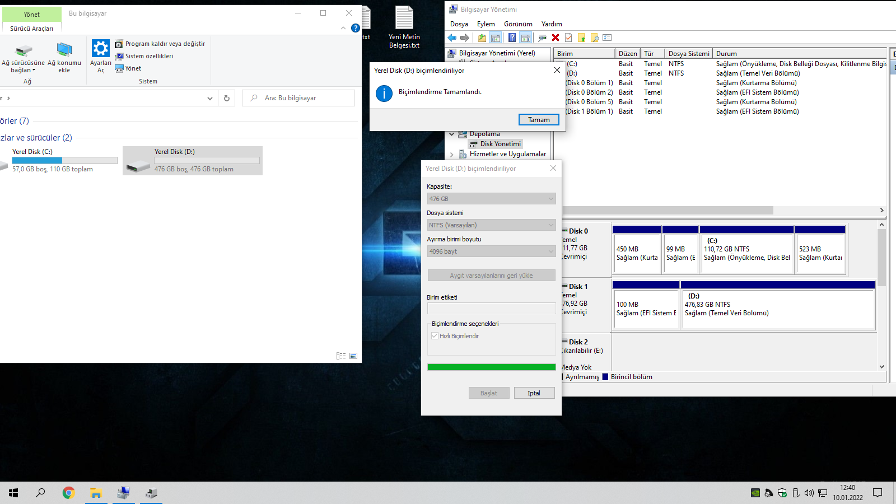This screenshot has width=896, height=504.
Task: Toggle the Hızlı Biçimlendir checkbox
Action: pyautogui.click(x=435, y=336)
